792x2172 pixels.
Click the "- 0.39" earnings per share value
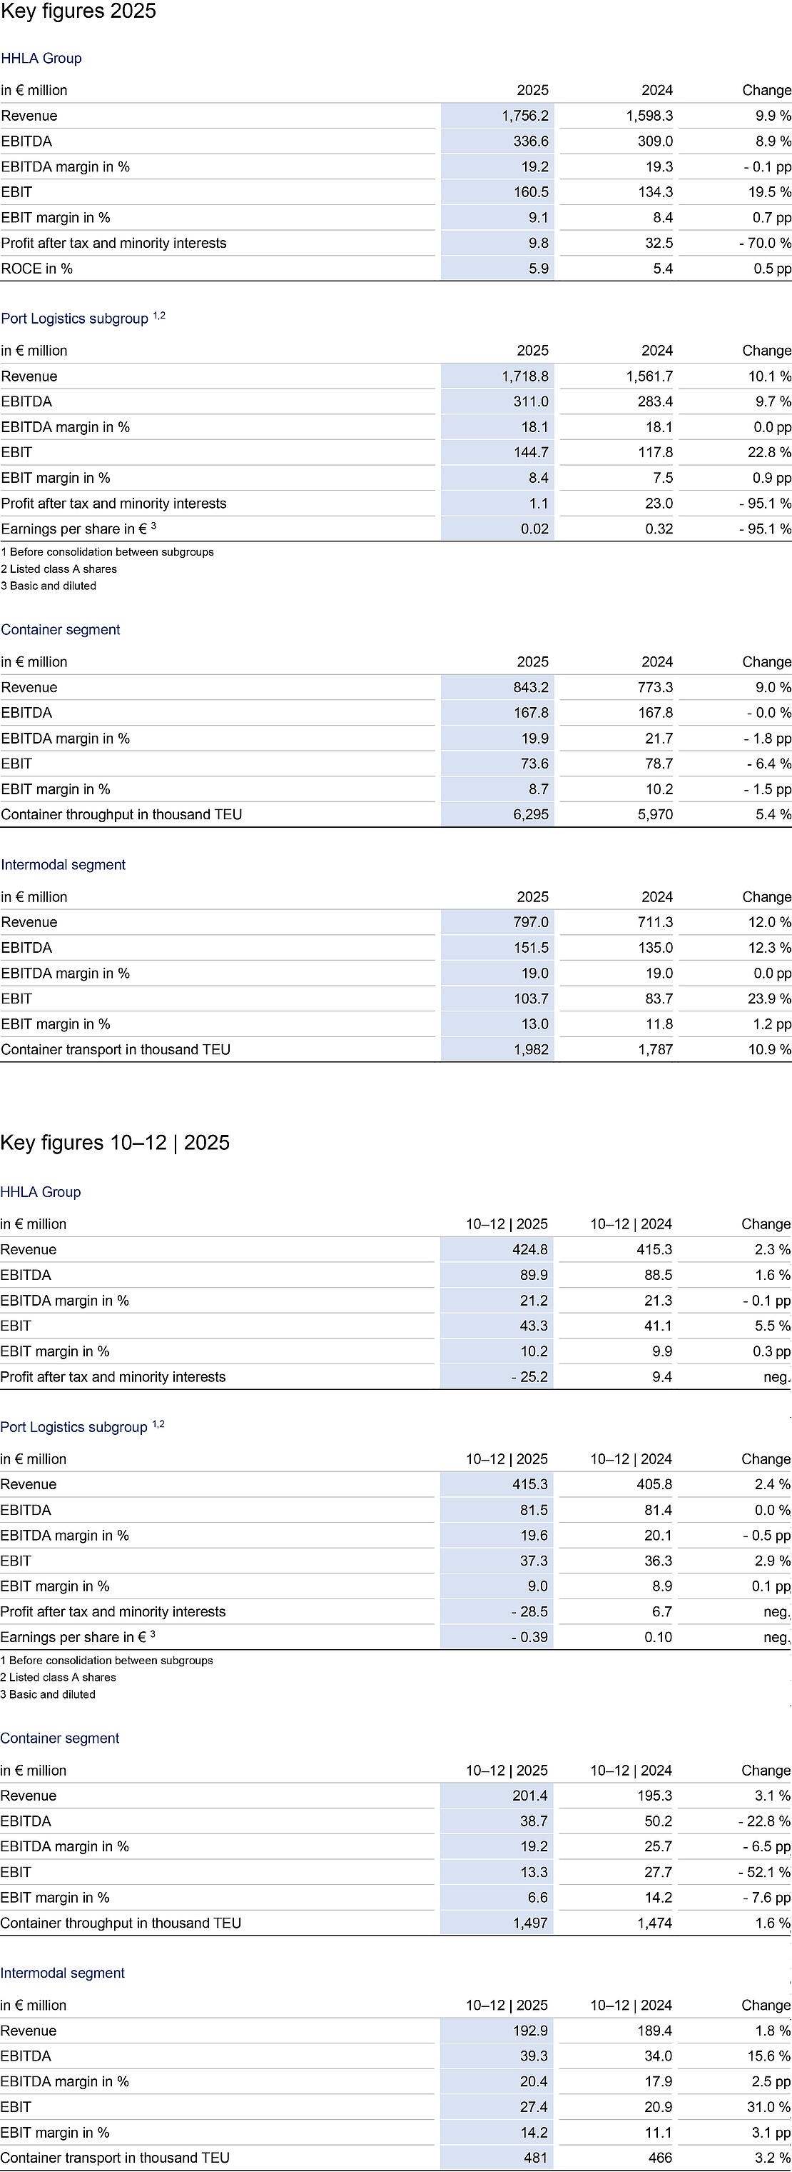pos(529,1636)
